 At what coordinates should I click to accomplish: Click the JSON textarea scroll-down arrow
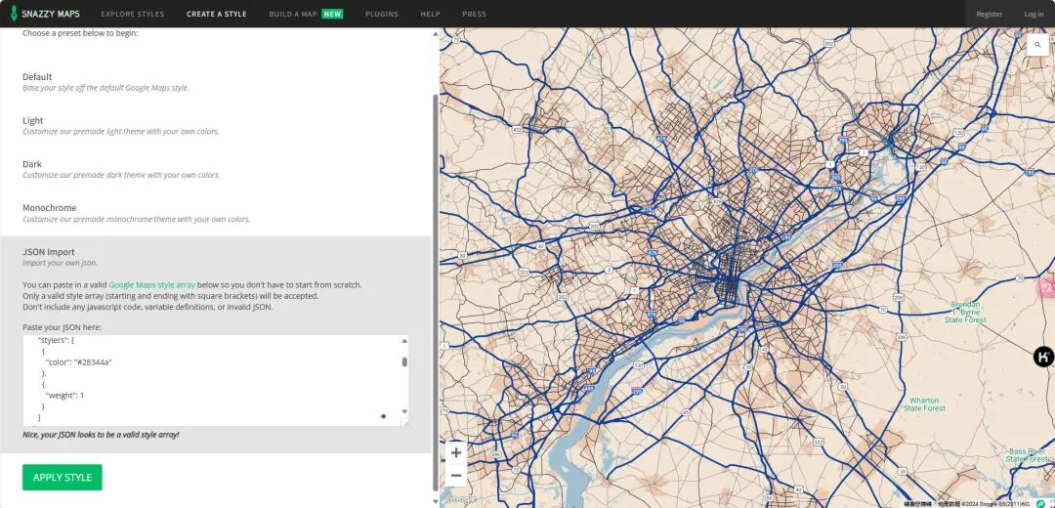click(x=404, y=411)
